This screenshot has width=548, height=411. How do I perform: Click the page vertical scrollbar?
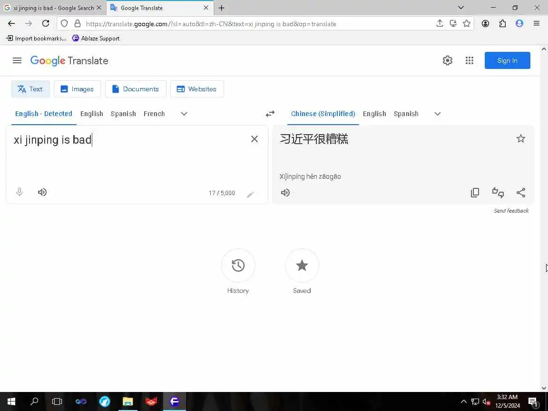(x=544, y=218)
